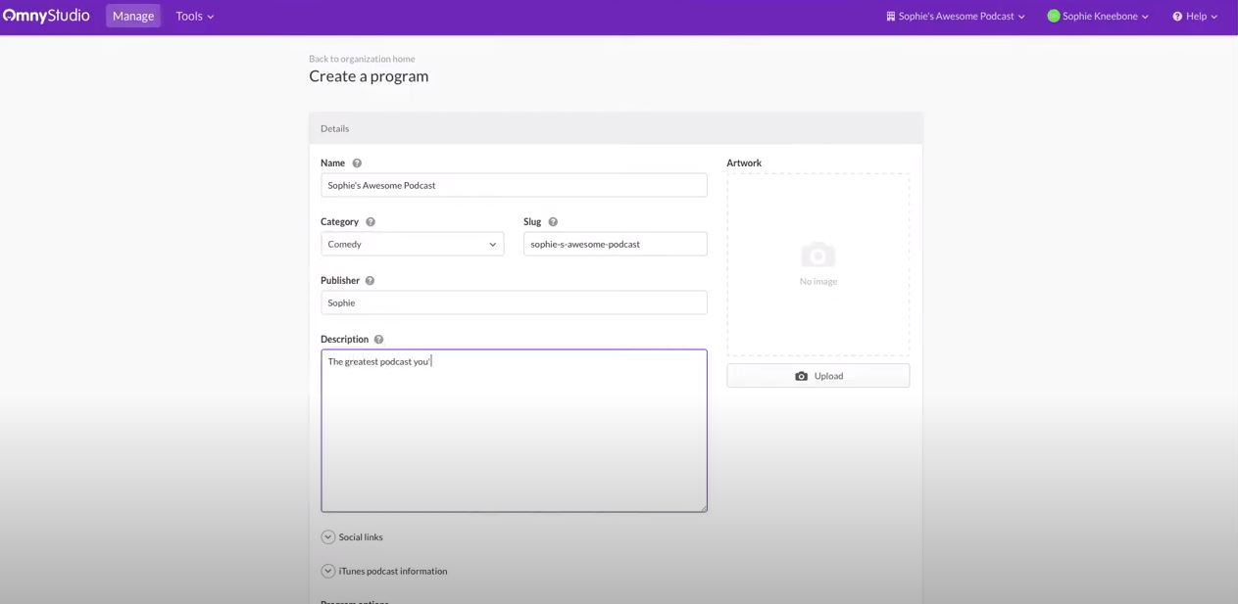This screenshot has width=1238, height=604.
Task: Click the Upload artwork button
Action: [818, 376]
